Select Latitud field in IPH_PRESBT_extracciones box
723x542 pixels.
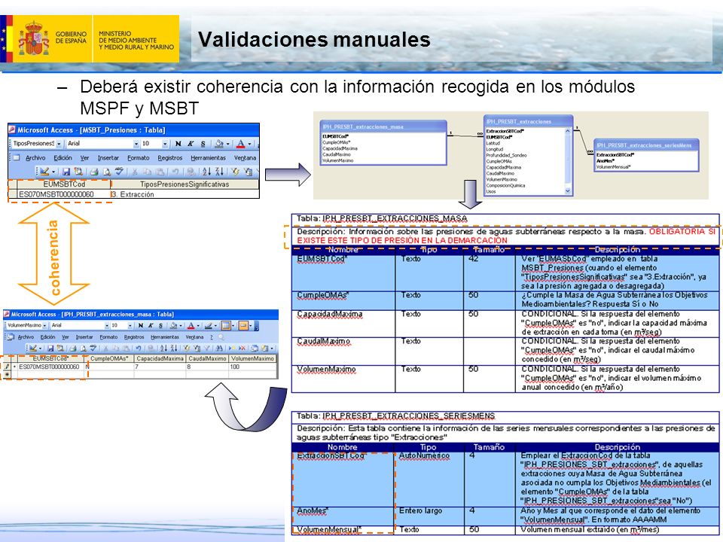(x=493, y=143)
